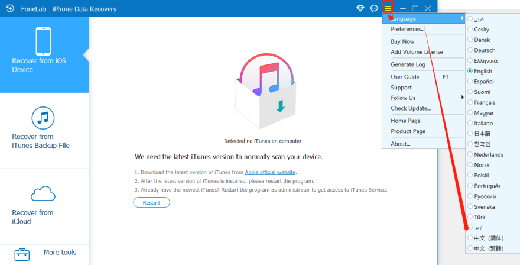
Task: Minimize the FoneLab window
Action: point(403,8)
